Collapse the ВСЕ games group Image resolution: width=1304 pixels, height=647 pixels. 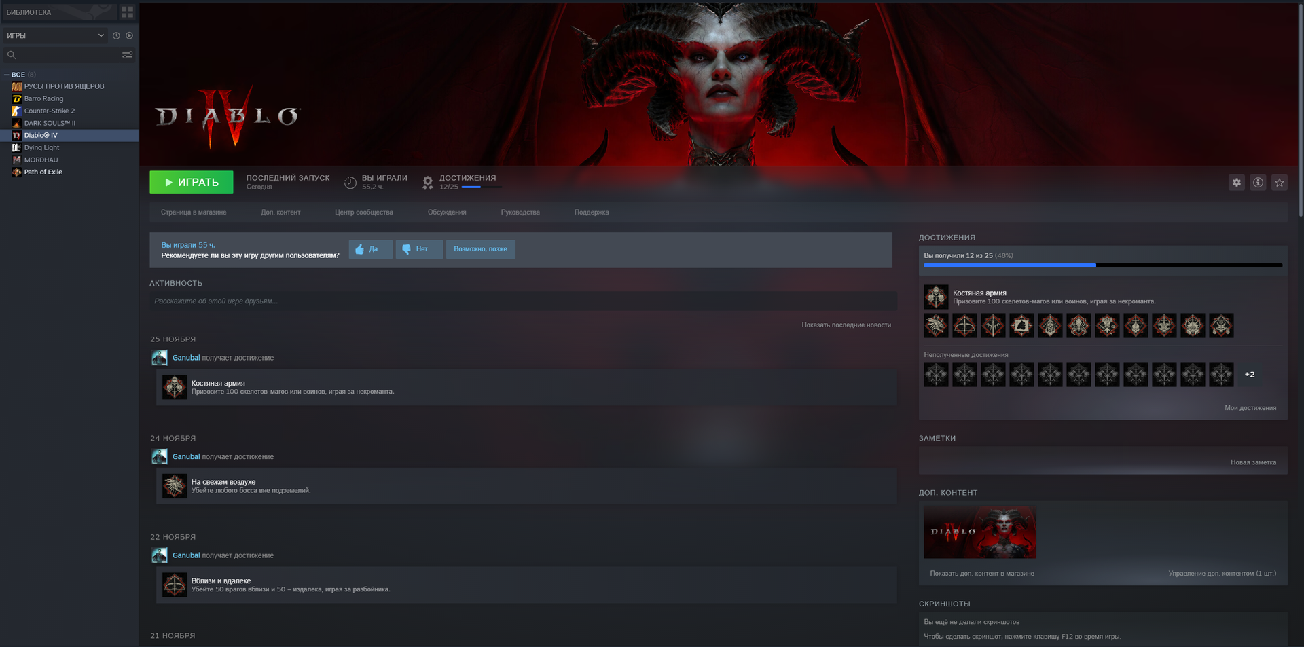7,75
